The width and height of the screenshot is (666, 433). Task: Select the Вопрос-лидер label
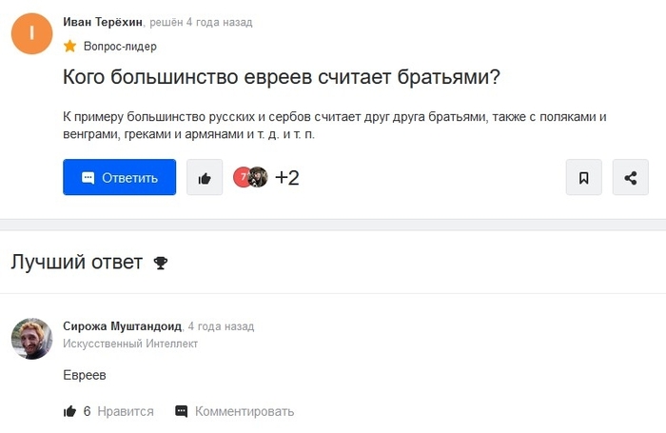(120, 46)
